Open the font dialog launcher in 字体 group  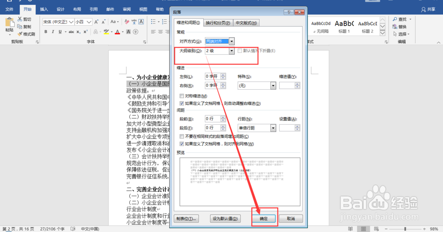tap(145, 42)
